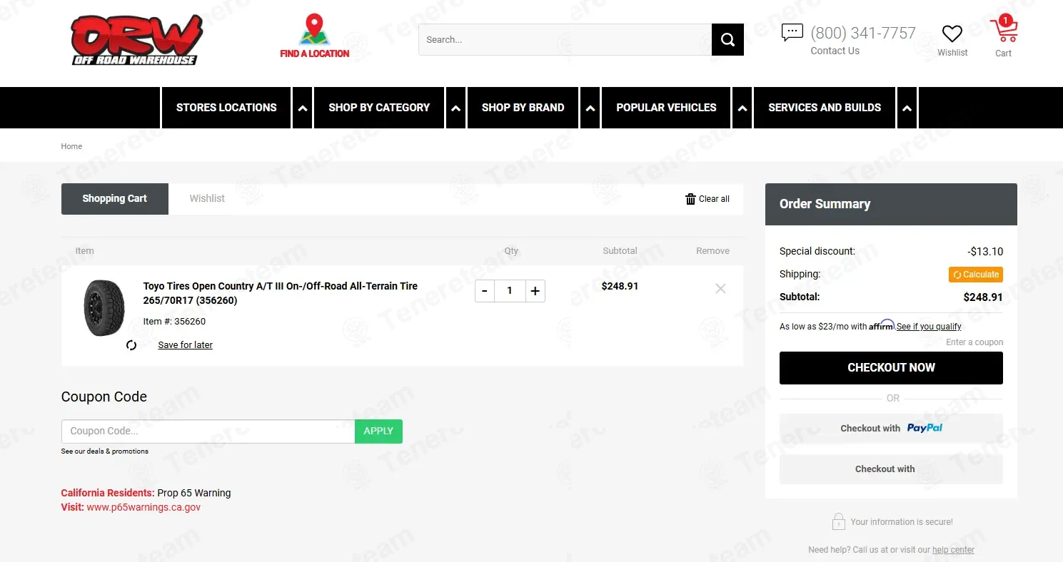Open the help center link
Image resolution: width=1063 pixels, height=562 pixels.
coord(953,550)
